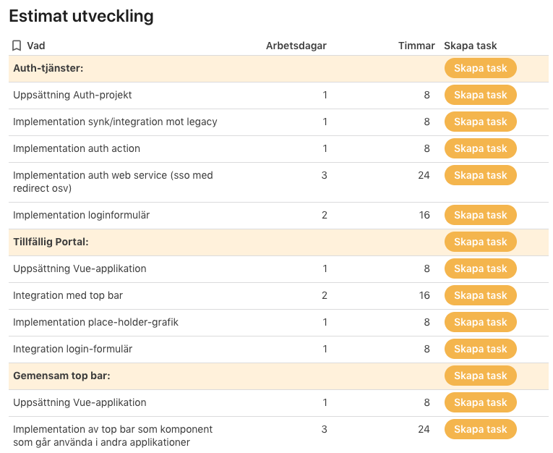
Task: Click the Tillfällig Portal: section label
Action: click(51, 242)
